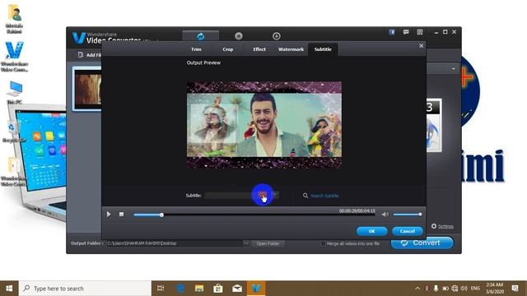Open Task View from taskbar
This screenshot has height=296, width=527.
coord(161,289)
